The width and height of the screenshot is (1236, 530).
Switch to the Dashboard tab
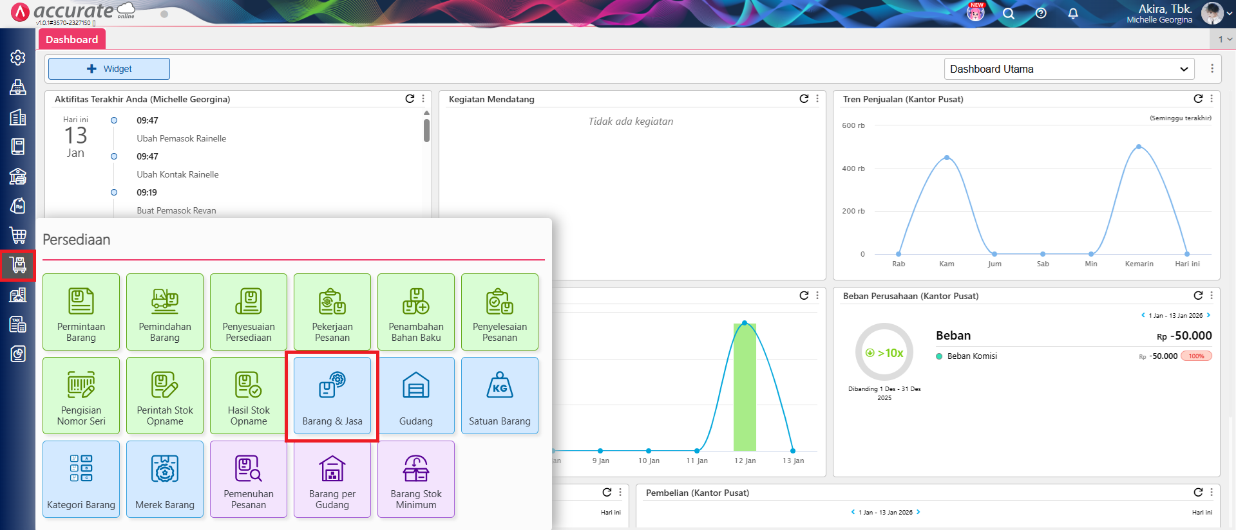click(71, 39)
